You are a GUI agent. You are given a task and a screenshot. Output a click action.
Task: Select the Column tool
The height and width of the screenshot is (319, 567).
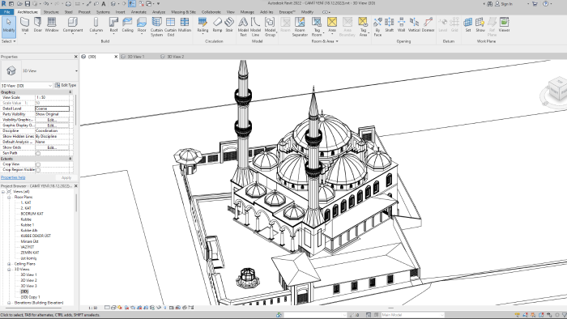pyautogui.click(x=96, y=25)
